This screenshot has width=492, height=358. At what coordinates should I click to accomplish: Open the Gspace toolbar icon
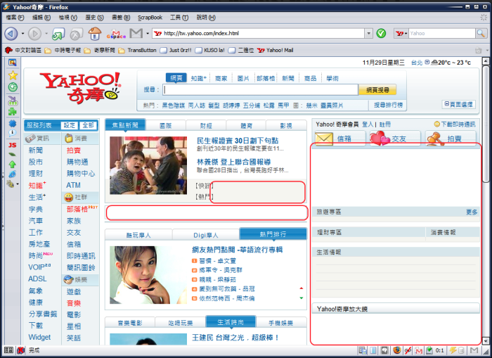[x=116, y=33]
